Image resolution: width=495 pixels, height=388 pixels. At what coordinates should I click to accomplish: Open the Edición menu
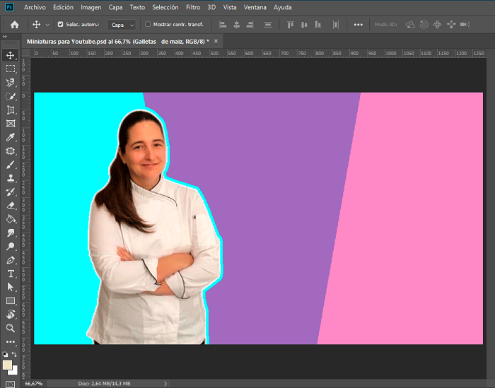pos(63,7)
